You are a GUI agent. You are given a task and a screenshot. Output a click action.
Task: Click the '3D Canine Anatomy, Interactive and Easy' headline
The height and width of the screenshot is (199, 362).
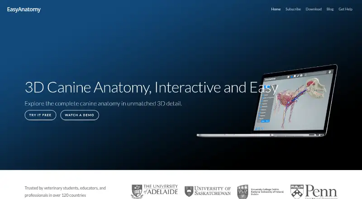(152, 87)
